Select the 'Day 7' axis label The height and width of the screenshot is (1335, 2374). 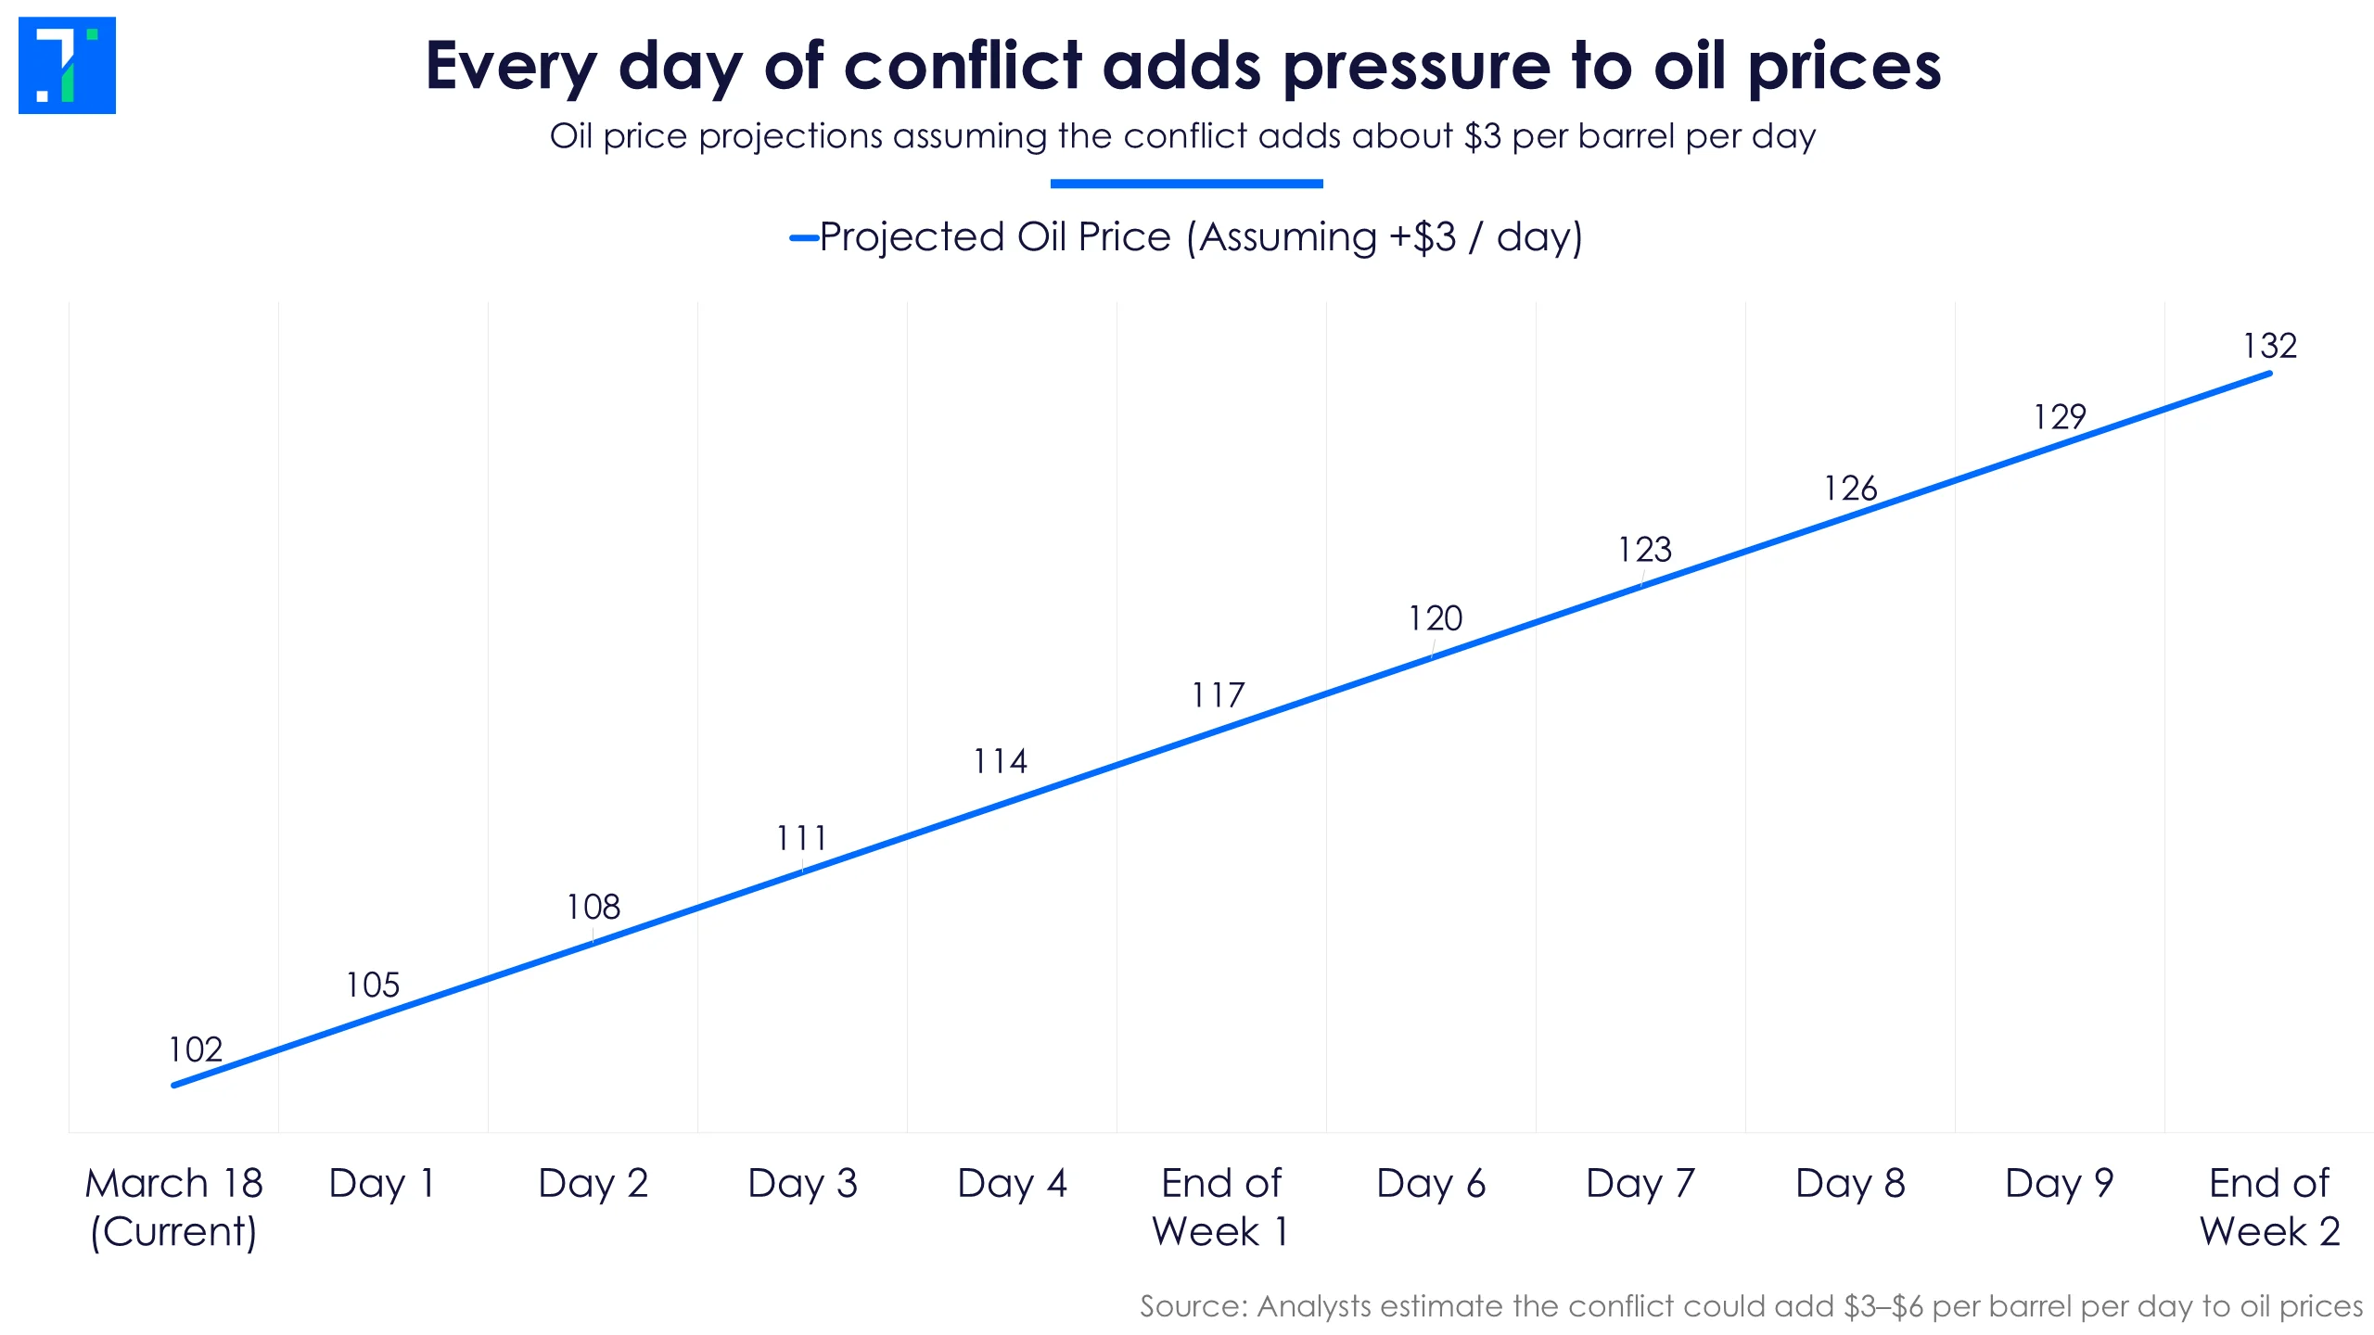[x=1640, y=1184]
